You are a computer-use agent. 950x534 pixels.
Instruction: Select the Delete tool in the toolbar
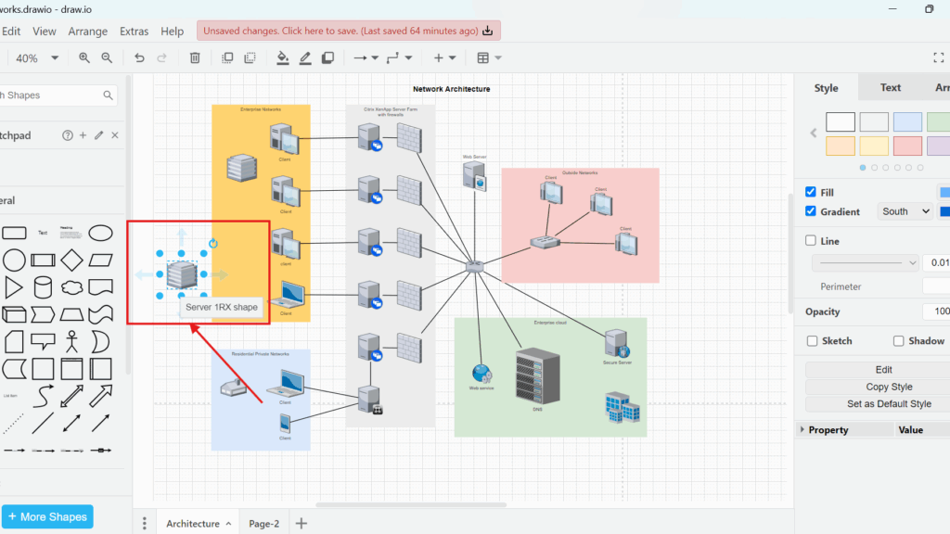(x=195, y=57)
